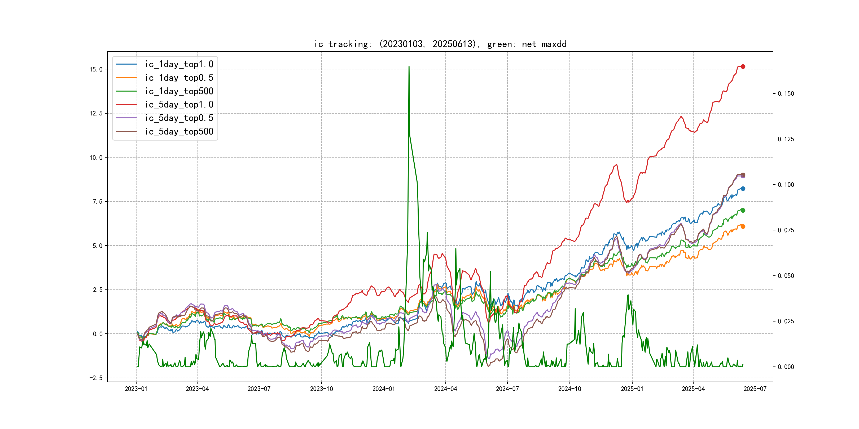
Task: Click the purple legend line swatch
Action: pyautogui.click(x=126, y=118)
